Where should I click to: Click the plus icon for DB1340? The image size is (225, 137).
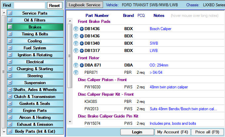82,43
